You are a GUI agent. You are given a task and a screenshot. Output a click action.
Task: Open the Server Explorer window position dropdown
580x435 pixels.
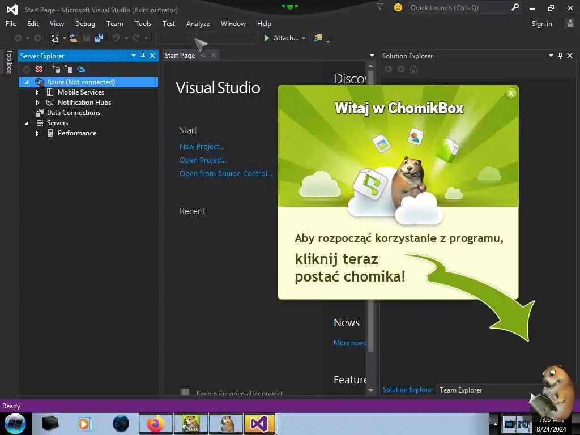(134, 56)
